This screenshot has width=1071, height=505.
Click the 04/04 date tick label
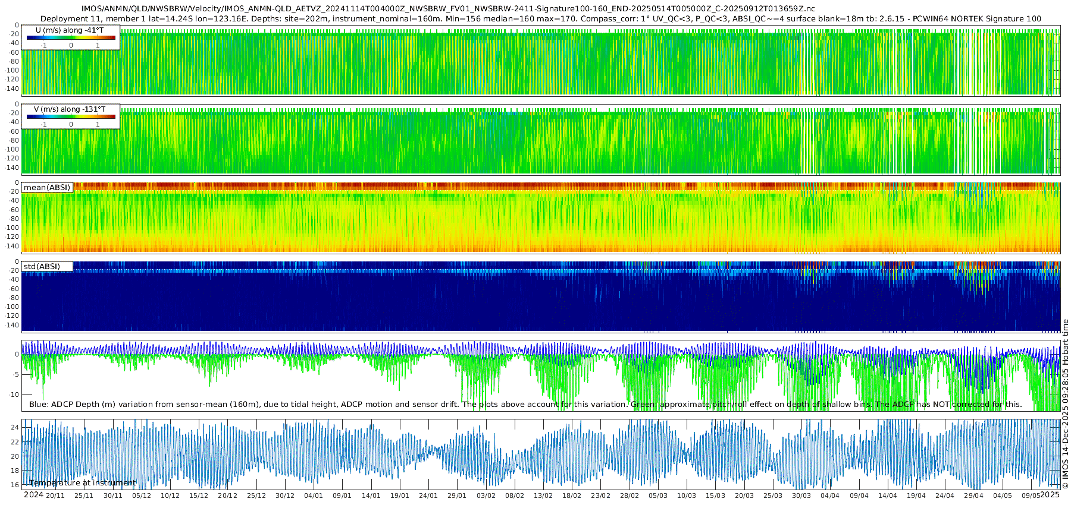pos(830,495)
